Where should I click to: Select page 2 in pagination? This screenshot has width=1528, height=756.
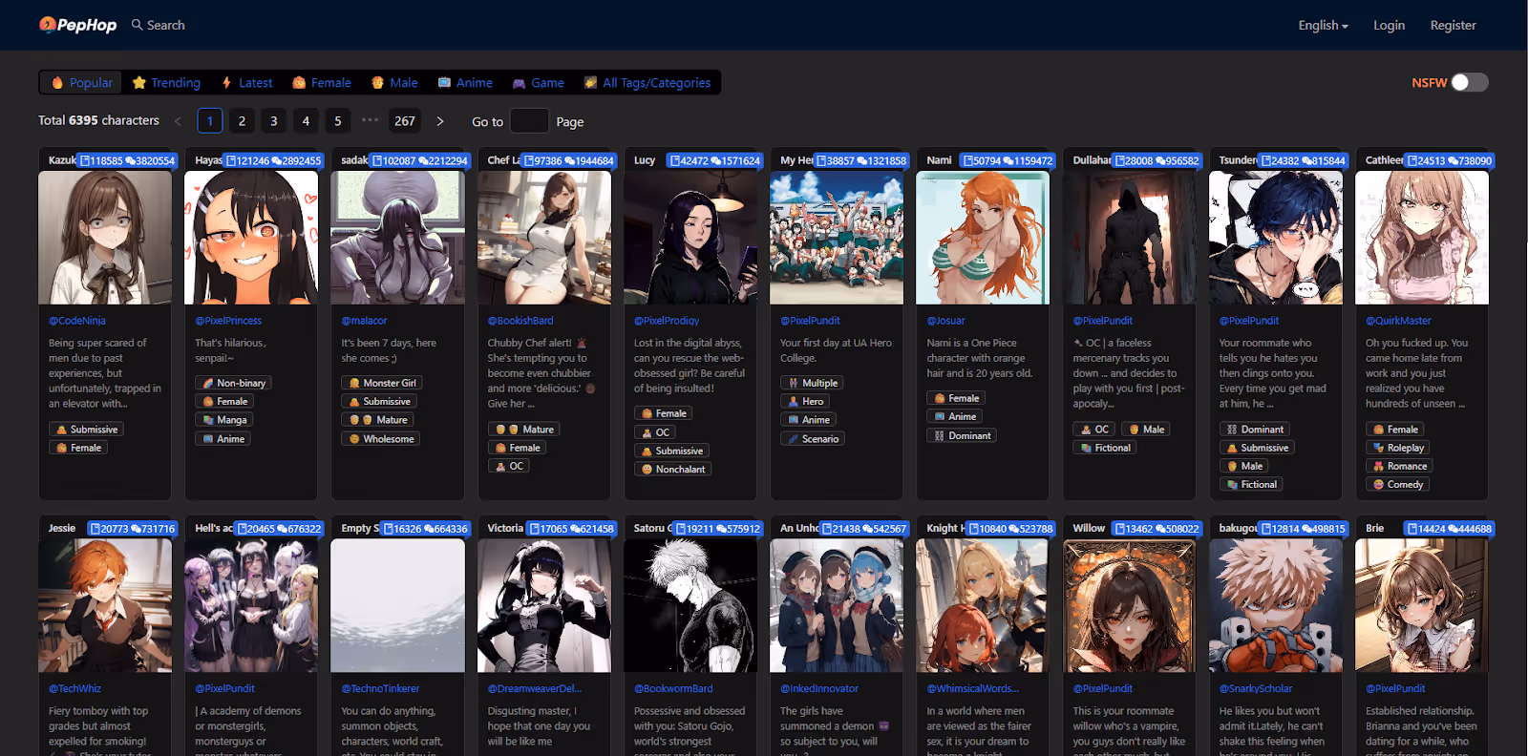coord(242,121)
